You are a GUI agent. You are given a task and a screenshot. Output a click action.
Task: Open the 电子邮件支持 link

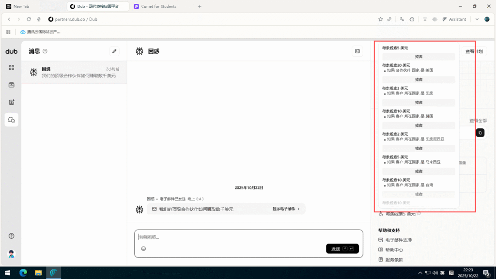398,240
